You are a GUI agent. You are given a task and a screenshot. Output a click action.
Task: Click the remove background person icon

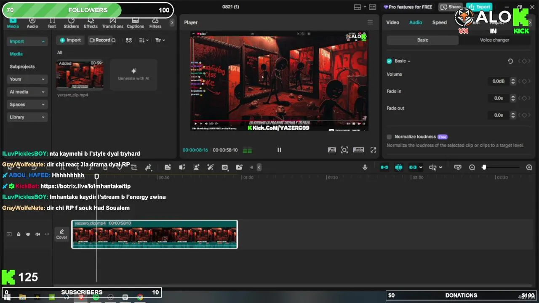pos(196,167)
